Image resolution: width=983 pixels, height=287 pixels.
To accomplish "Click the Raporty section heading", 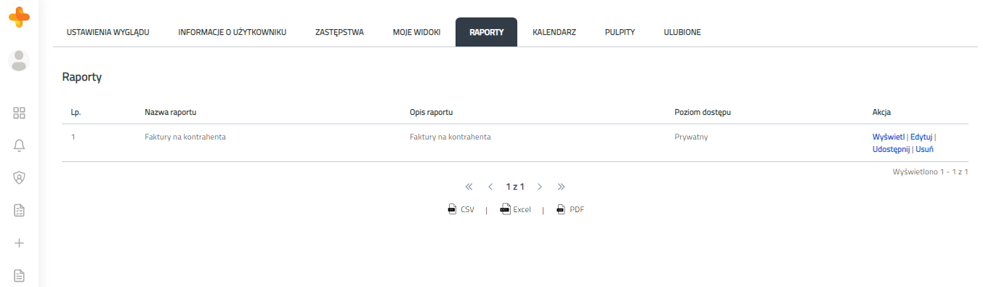I will [x=82, y=77].
